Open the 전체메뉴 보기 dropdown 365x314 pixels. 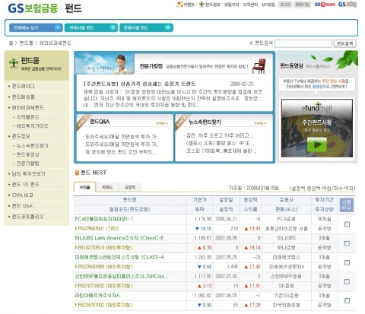tap(36, 27)
